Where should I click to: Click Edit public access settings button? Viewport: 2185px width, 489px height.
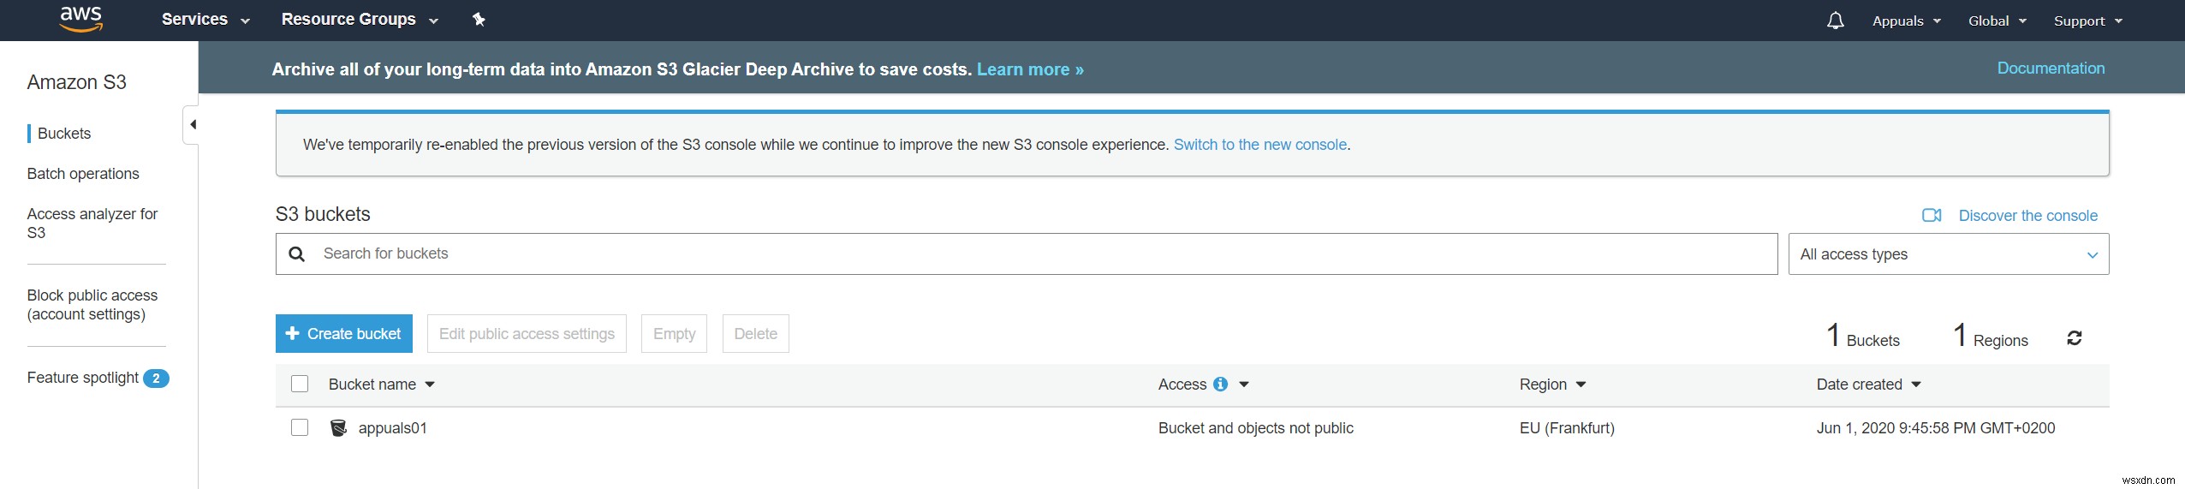click(x=527, y=334)
